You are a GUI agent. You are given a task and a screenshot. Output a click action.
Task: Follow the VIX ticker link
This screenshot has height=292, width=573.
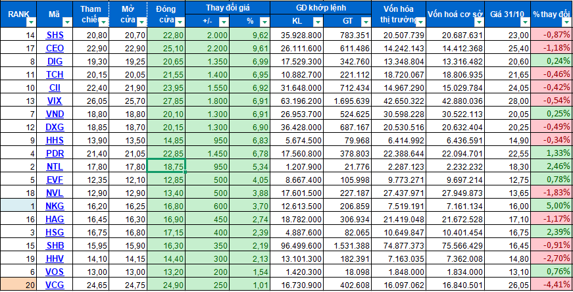coord(55,101)
